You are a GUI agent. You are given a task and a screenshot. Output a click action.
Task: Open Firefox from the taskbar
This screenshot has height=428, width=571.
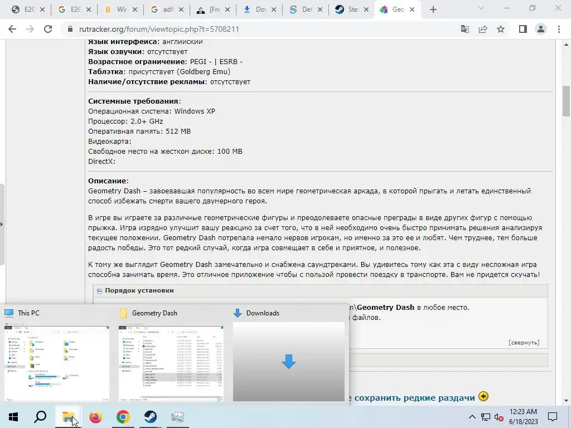coord(96,417)
